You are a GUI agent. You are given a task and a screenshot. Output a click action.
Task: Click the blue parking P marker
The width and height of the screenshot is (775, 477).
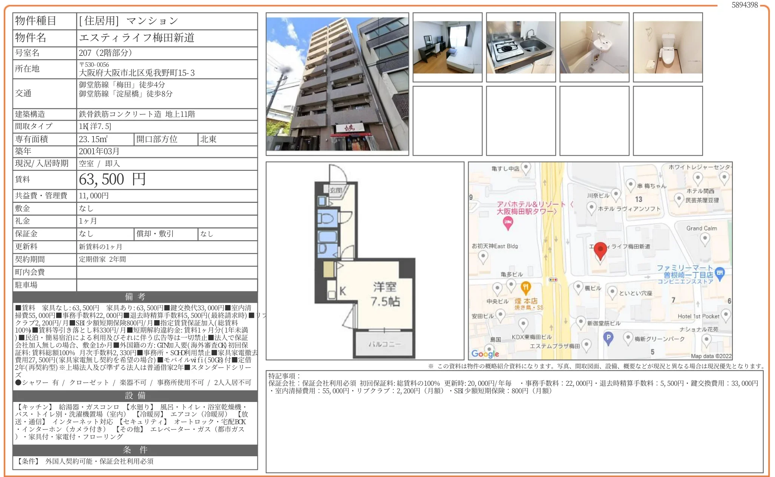point(608,338)
